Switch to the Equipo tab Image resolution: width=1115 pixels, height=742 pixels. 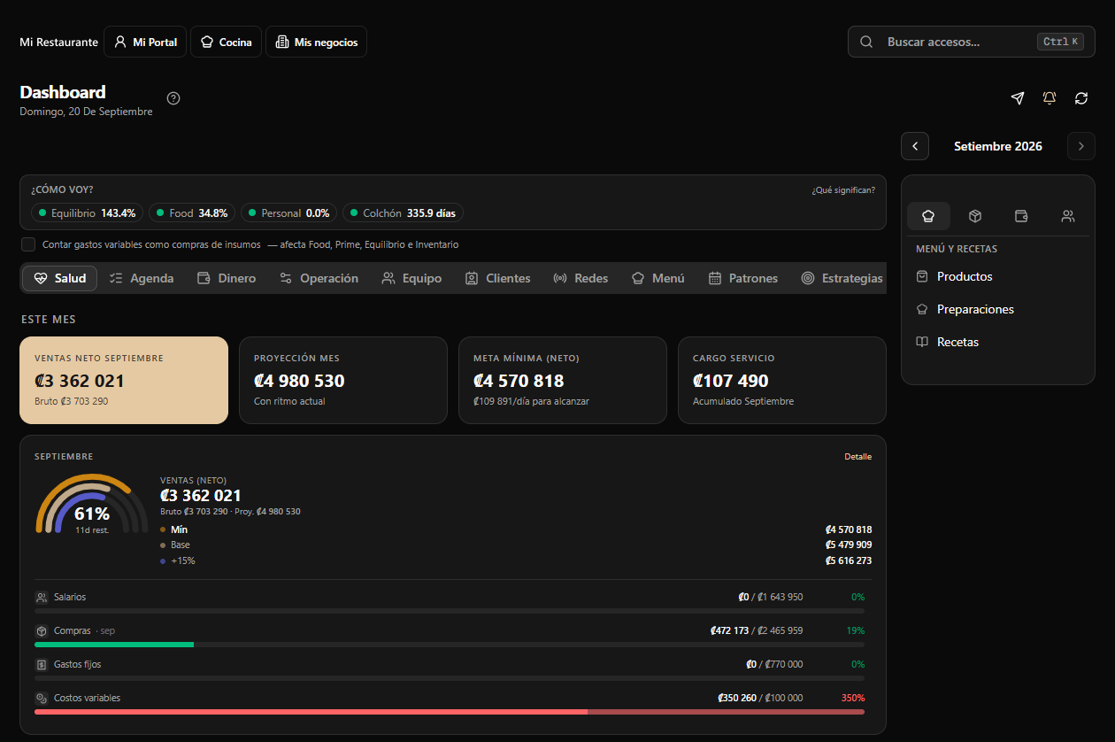(x=411, y=278)
